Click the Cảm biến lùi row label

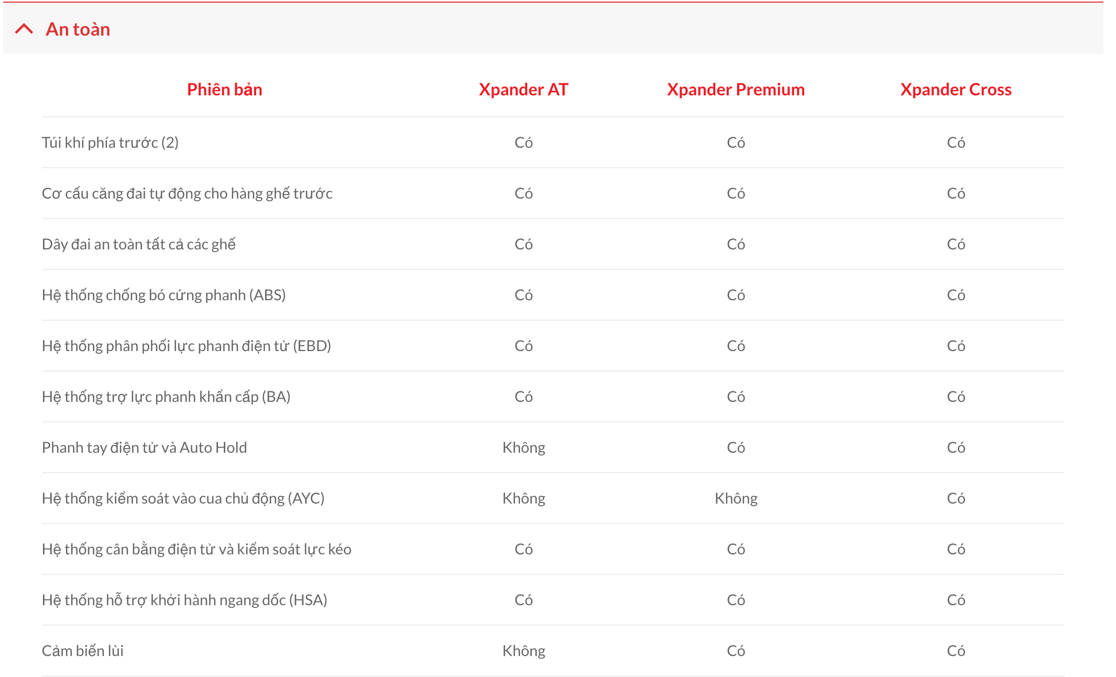83,651
